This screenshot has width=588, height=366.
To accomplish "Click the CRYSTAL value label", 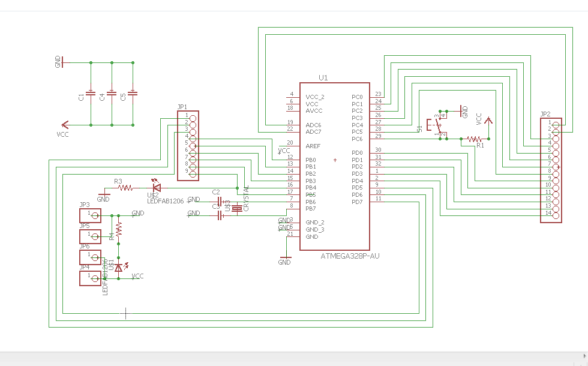I will 247,199.
